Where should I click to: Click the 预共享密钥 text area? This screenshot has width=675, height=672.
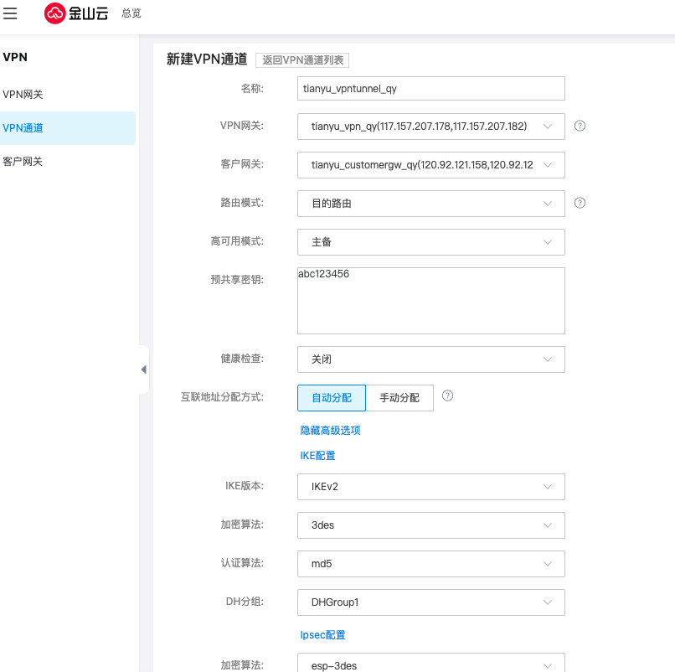[431, 302]
